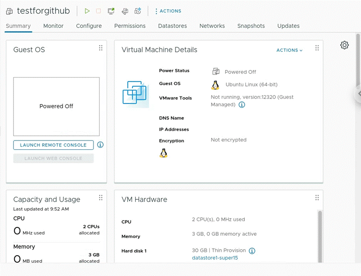The width and height of the screenshot is (361, 276).
Task: Click the VM Hardware card scrollbar
Action: 320,236
